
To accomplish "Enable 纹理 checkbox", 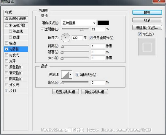I will pos(10,37).
